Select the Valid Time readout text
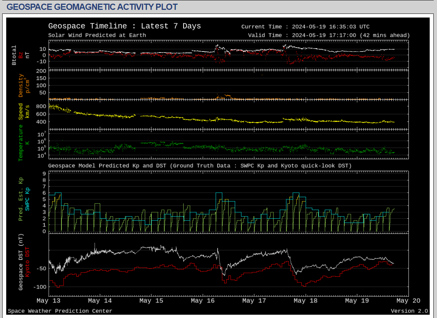The height and width of the screenshot is (318, 437). 328,35
